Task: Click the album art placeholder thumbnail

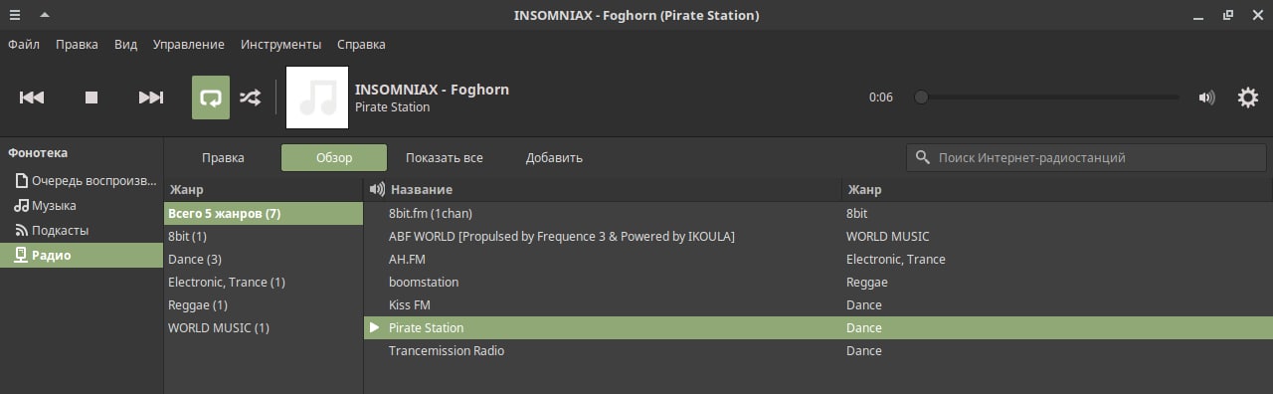Action: pyautogui.click(x=317, y=98)
